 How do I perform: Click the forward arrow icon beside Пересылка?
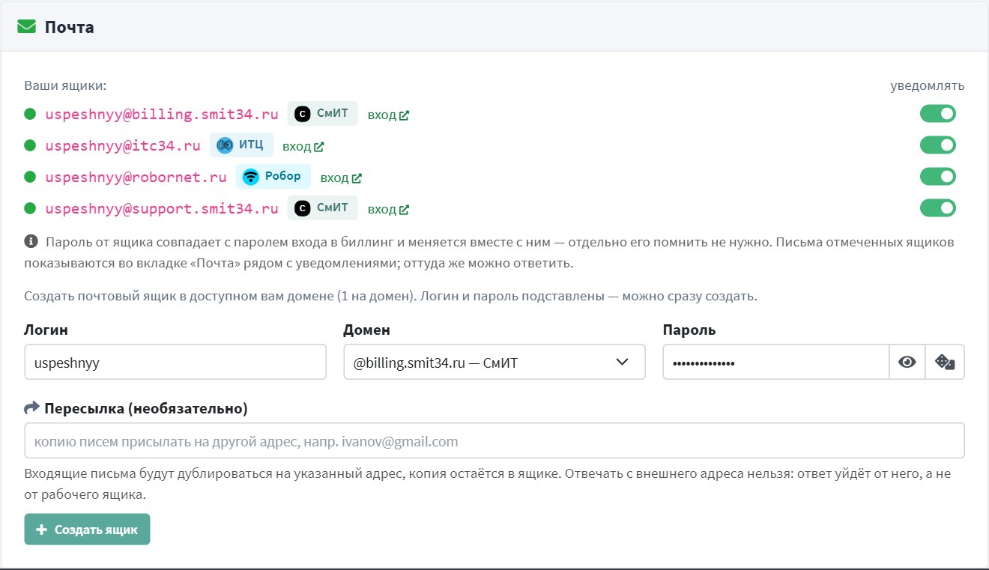tap(31, 408)
